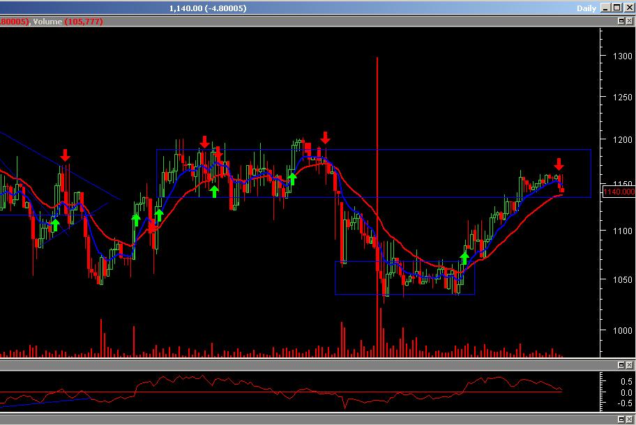Screen dimensions: 636x425
Task: Click the 1000 price axis label
Action: coord(622,331)
